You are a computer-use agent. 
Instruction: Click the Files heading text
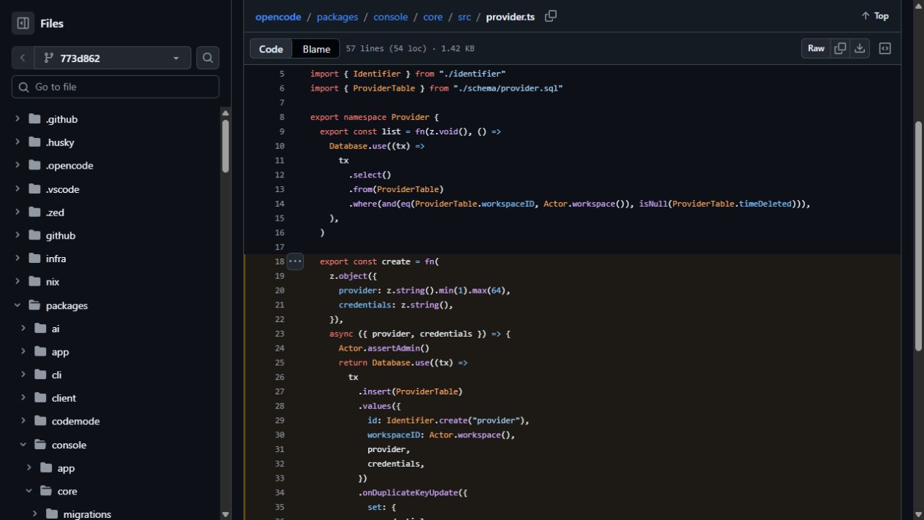[52, 23]
